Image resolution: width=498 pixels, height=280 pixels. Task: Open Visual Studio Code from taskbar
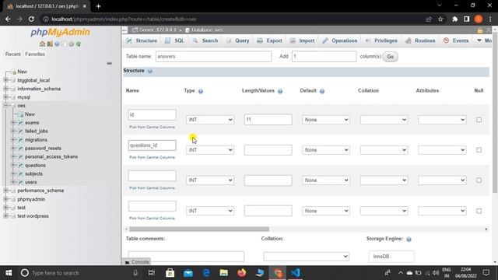pyautogui.click(x=296, y=273)
